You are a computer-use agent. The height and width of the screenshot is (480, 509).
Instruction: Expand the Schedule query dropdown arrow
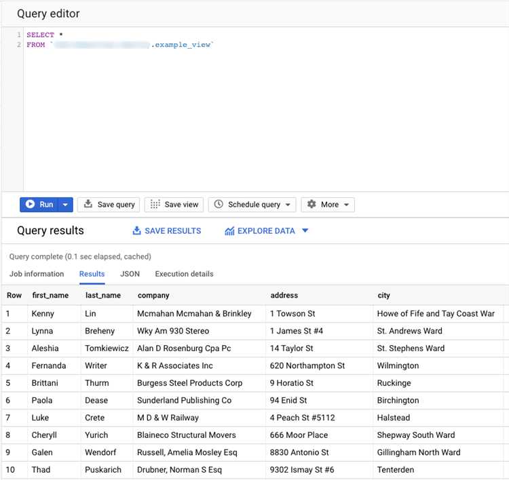click(x=288, y=205)
